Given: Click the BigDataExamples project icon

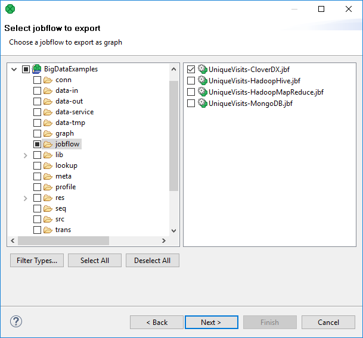Looking at the screenshot, I should 37,69.
